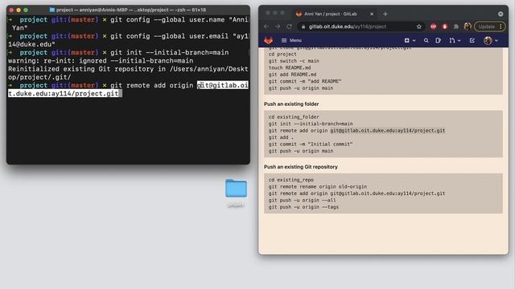Click the 'git switch -c main' line

(294, 61)
